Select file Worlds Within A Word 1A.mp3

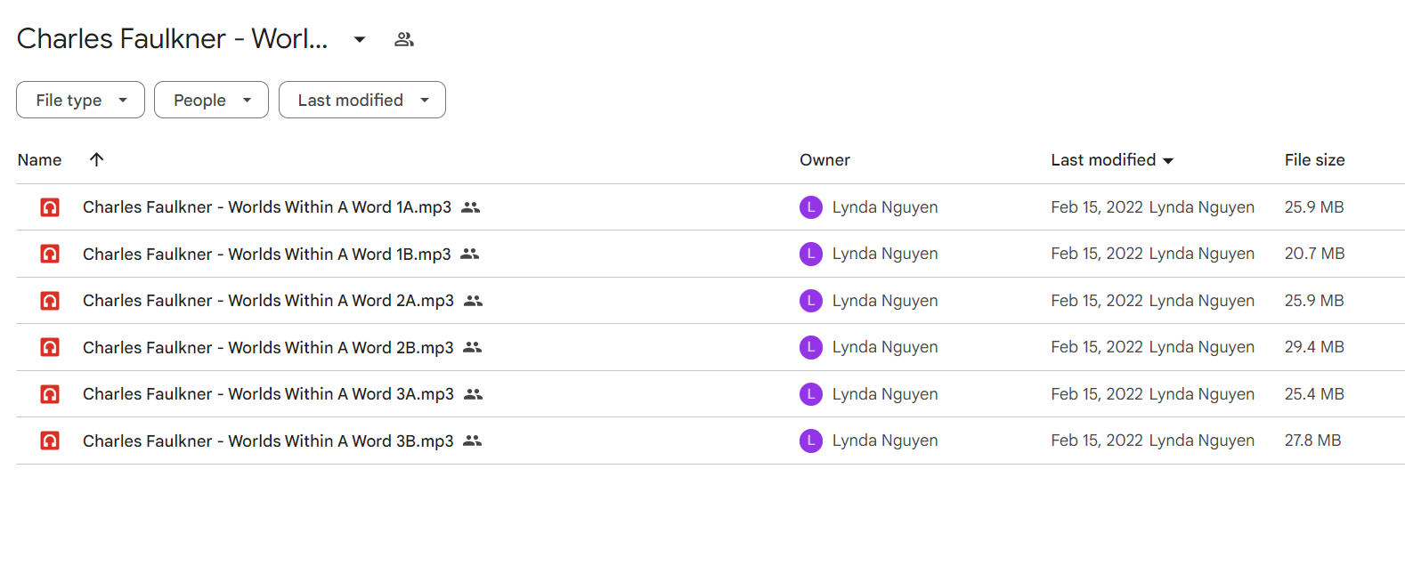[267, 207]
